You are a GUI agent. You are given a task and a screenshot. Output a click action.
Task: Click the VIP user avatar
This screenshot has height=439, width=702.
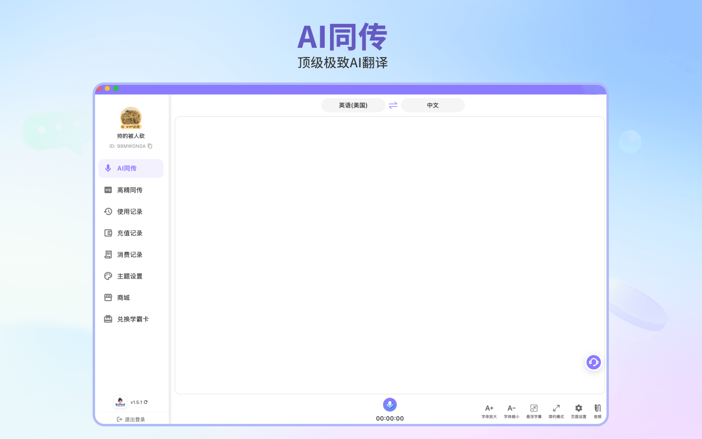(131, 118)
